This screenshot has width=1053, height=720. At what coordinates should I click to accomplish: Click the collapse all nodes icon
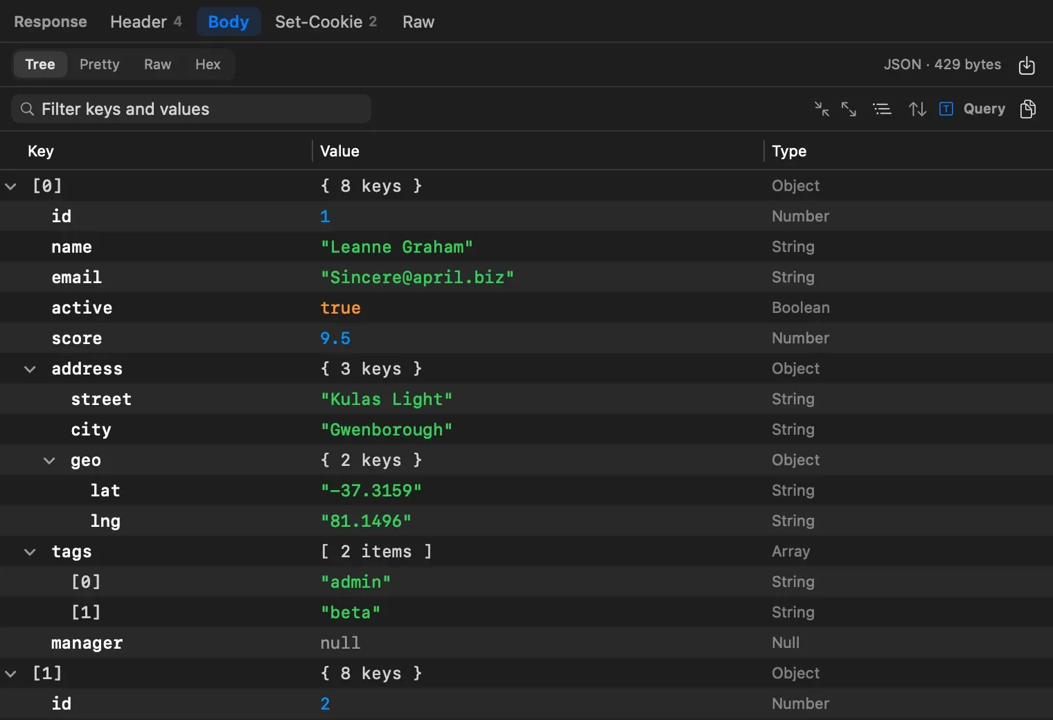pyautogui.click(x=822, y=109)
